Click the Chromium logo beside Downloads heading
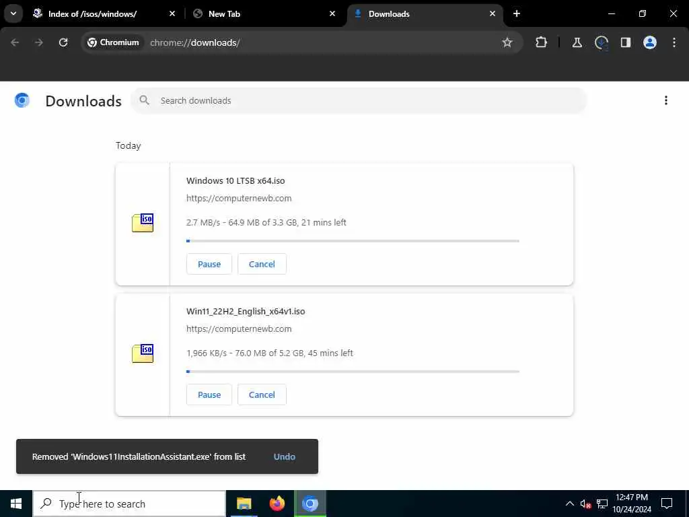The width and height of the screenshot is (689, 517). tap(22, 101)
